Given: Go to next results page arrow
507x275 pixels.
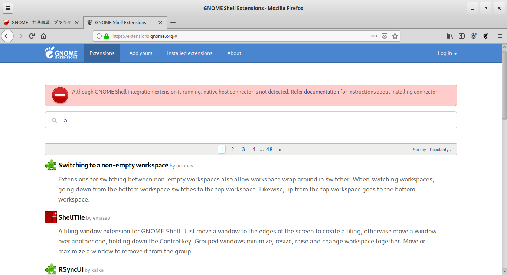Looking at the screenshot, I should (x=280, y=149).
